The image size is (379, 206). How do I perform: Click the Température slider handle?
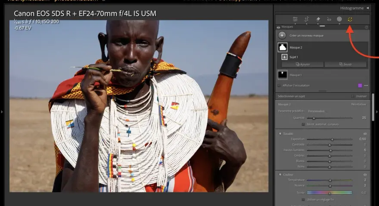click(x=330, y=180)
